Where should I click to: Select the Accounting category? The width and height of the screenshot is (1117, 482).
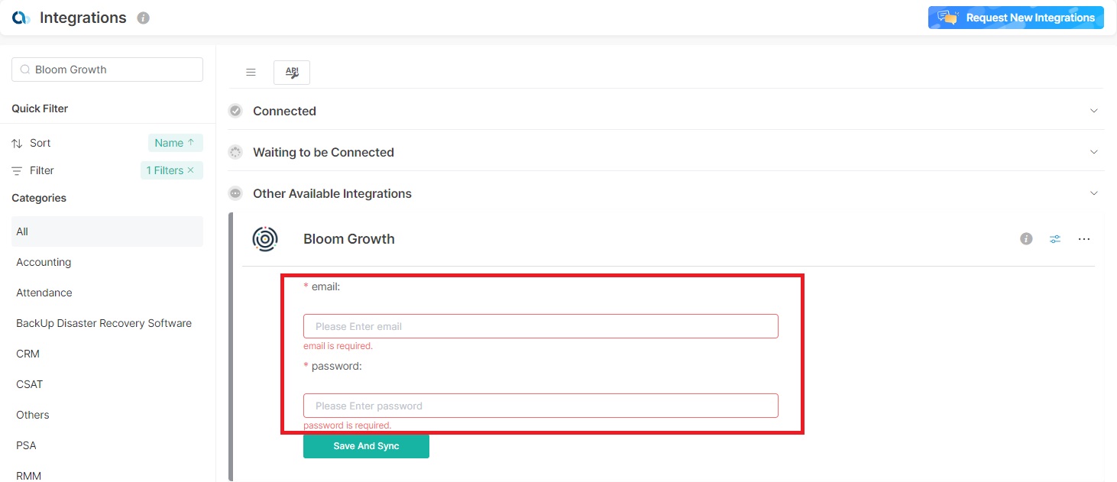pyautogui.click(x=44, y=262)
